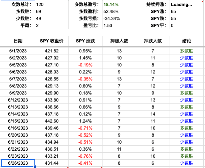Click the 押涨人数 column header
The width and height of the screenshot is (205, 168).
[119, 41]
